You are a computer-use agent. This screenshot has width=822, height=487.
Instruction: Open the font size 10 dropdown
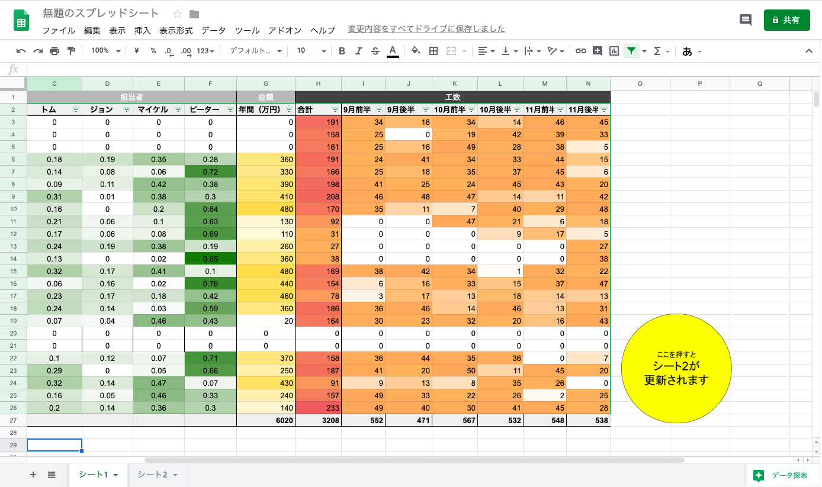(312, 51)
